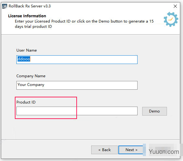Click the gear clock logo in header
The height and width of the screenshot is (161, 183).
click(x=171, y=19)
